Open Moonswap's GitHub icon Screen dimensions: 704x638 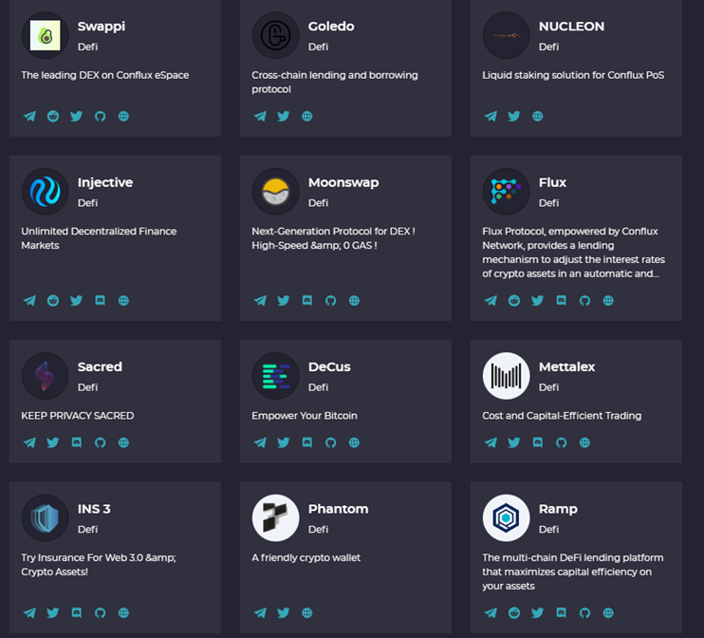330,301
